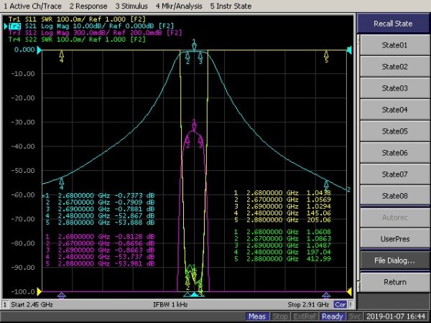Click the Recall State softkey header
431x323 pixels.
point(393,24)
